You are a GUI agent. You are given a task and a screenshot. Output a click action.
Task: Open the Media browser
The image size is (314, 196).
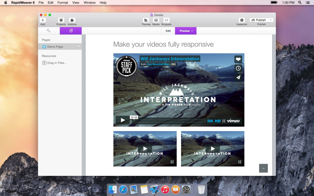(156, 20)
